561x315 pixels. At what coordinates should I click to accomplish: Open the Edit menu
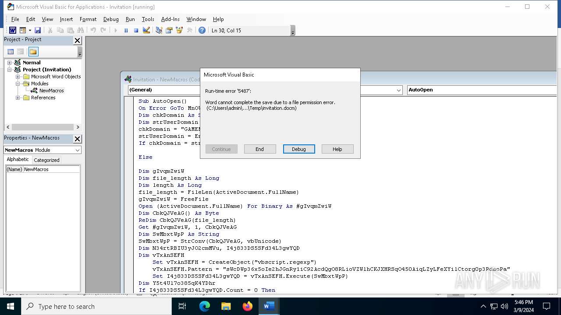[30, 19]
